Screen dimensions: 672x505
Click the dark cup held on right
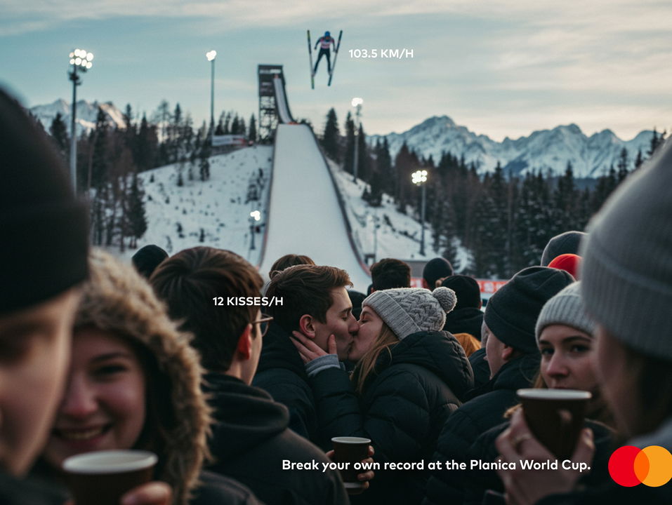coord(554,421)
